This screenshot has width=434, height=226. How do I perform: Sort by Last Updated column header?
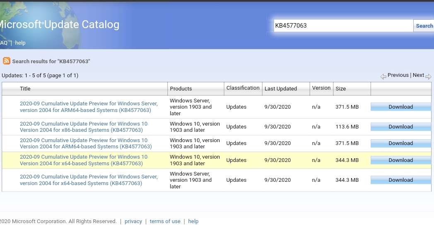[281, 89]
